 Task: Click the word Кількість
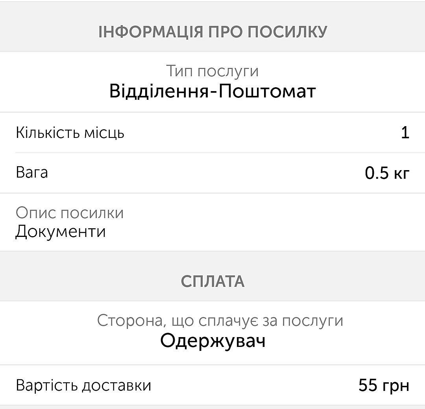[x=47, y=133]
